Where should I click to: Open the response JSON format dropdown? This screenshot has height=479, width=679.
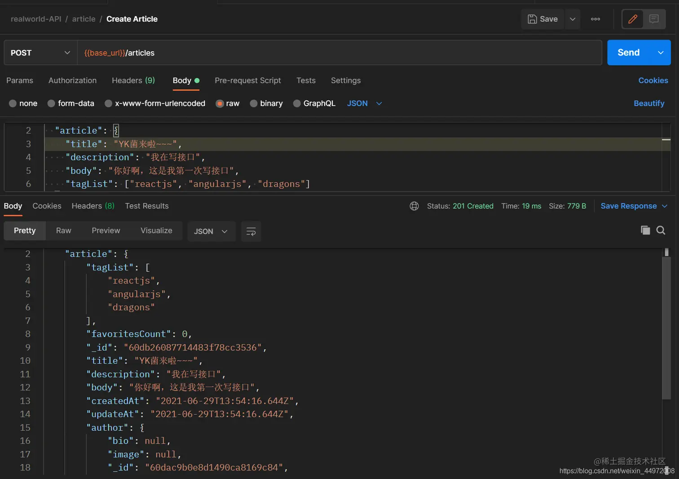[x=211, y=231]
